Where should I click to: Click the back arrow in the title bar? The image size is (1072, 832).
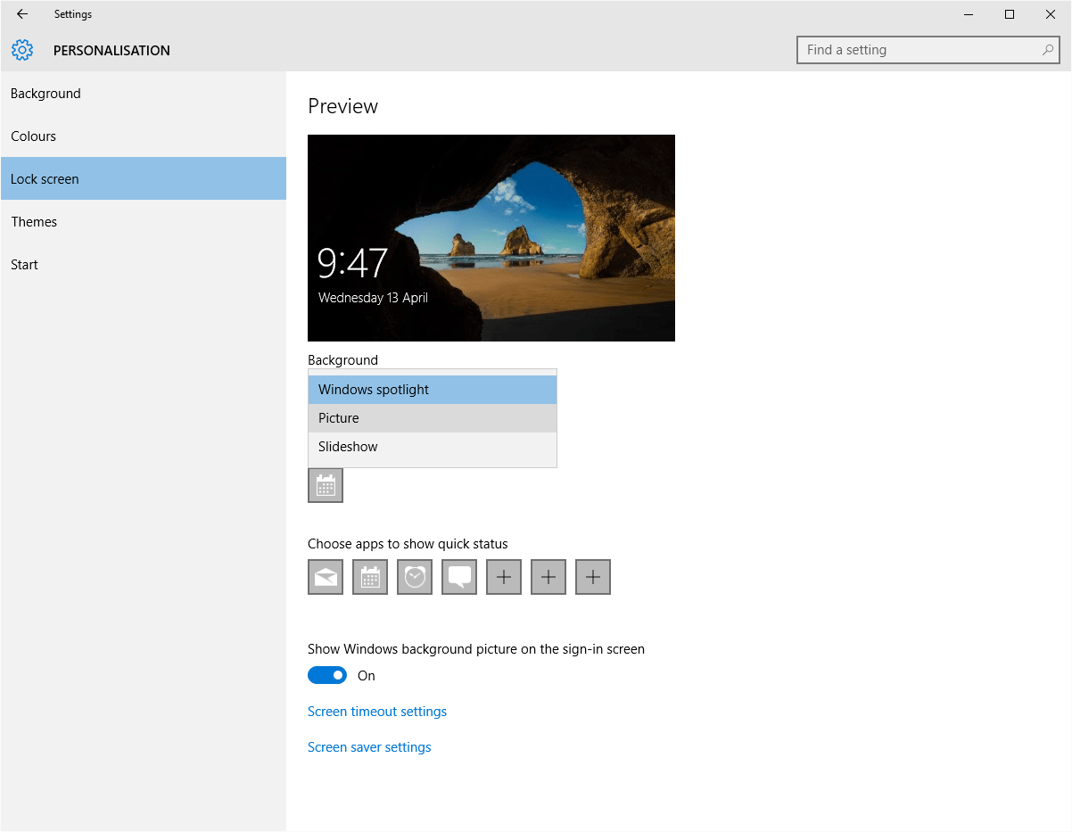pos(21,14)
